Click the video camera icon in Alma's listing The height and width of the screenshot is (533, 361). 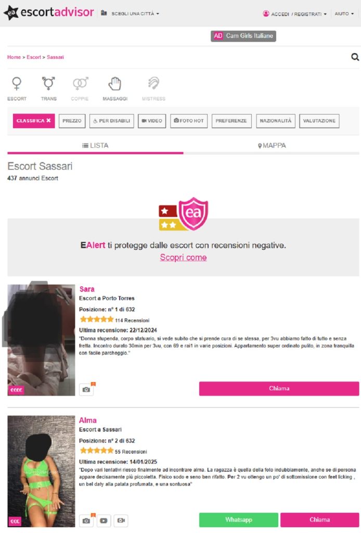[x=121, y=521]
